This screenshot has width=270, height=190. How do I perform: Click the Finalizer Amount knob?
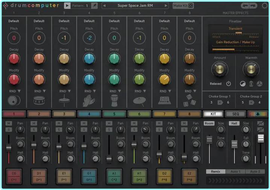coord(220,69)
